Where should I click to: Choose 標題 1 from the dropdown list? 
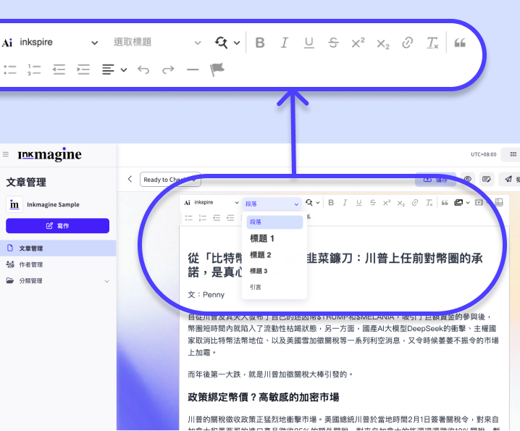[262, 238]
